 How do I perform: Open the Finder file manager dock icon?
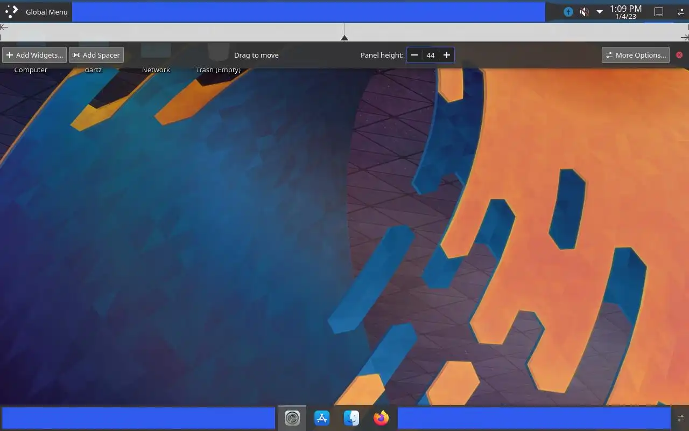351,418
